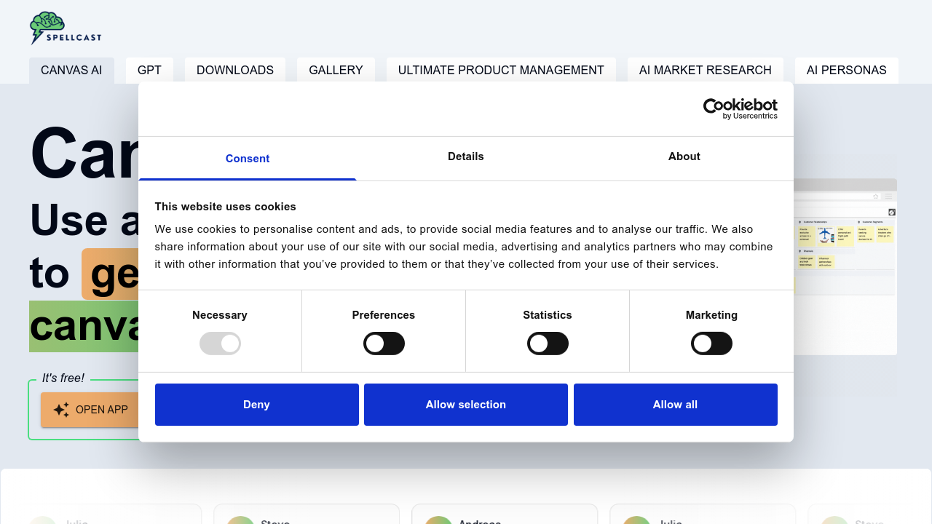Select the Consent tab
932x524 pixels.
point(248,159)
